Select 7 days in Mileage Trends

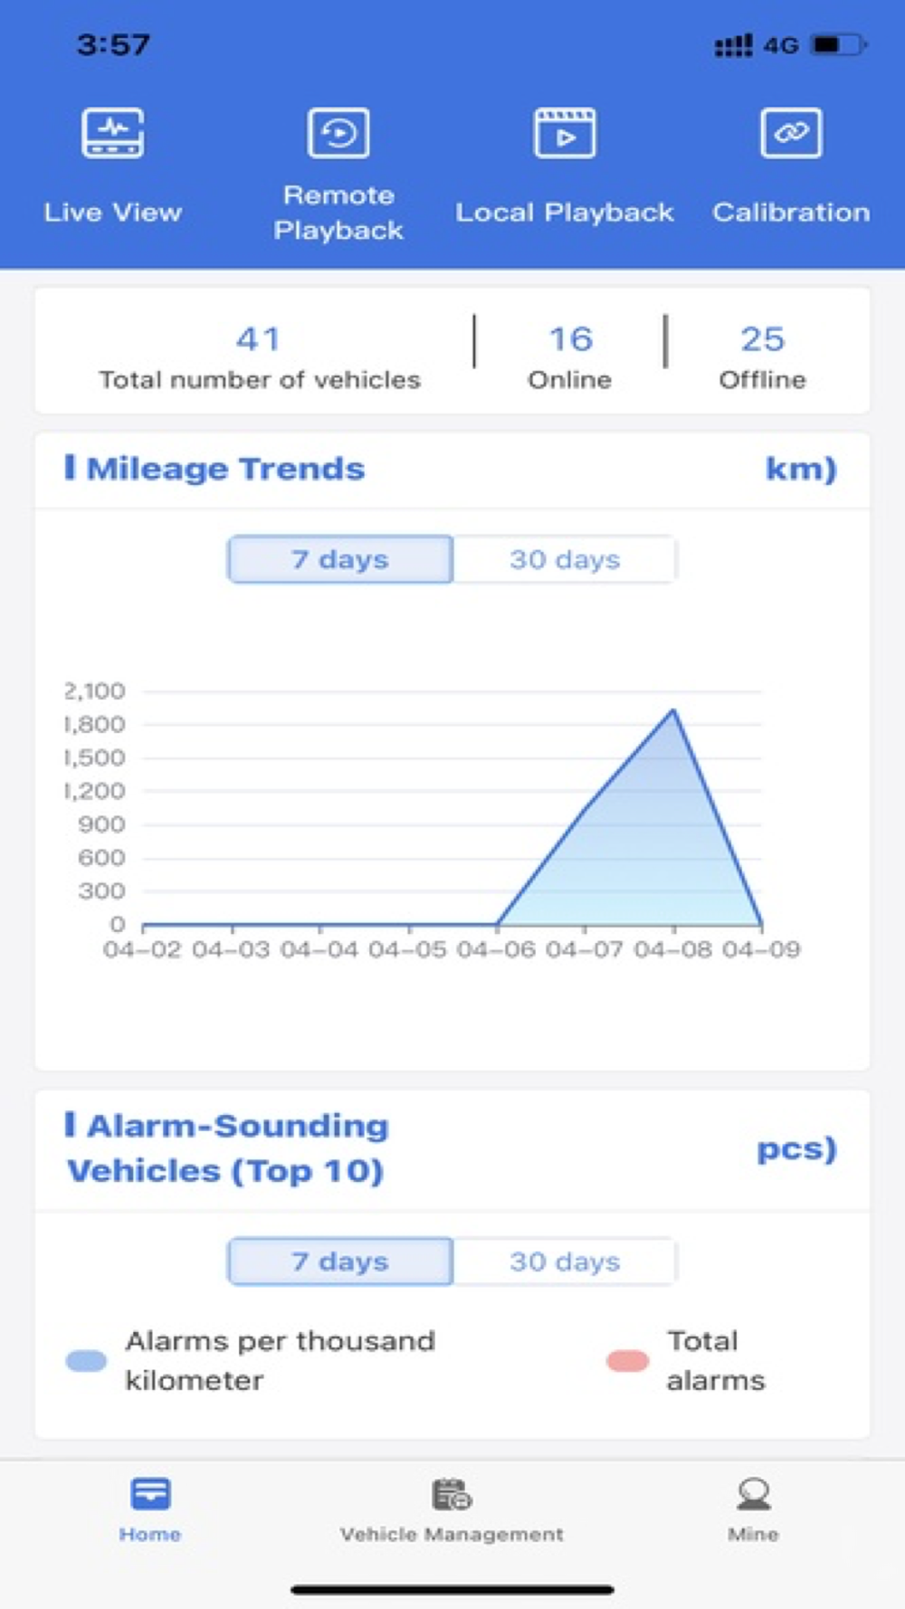click(340, 559)
